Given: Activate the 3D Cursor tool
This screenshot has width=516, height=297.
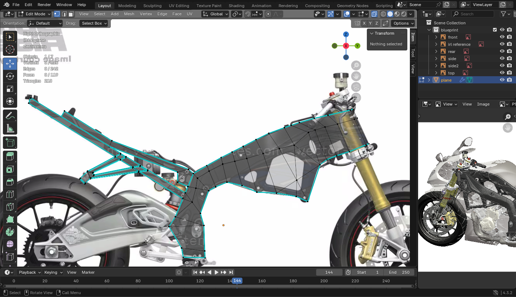Looking at the screenshot, I should tap(10, 50).
